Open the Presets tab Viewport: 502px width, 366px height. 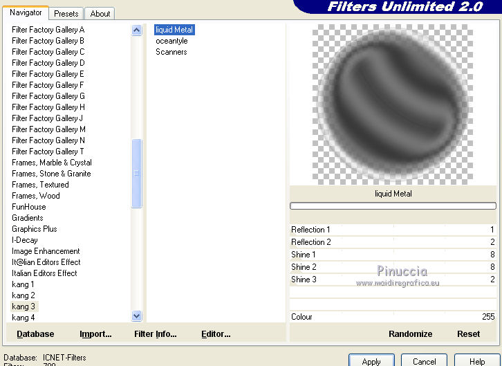click(x=66, y=14)
